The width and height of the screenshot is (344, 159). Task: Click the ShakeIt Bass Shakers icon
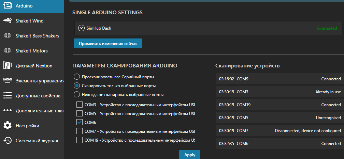click(x=8, y=36)
